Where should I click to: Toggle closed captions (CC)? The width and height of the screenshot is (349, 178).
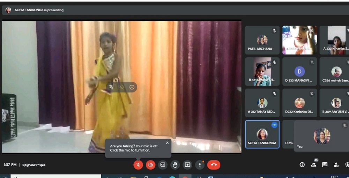click(163, 165)
